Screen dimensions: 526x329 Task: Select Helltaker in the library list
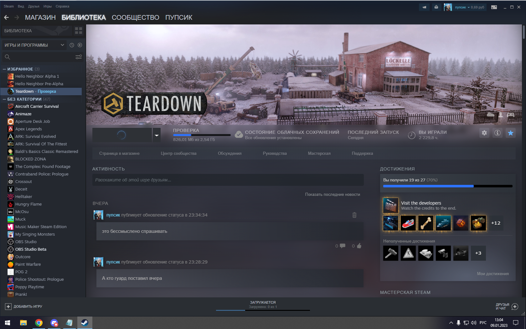pyautogui.click(x=24, y=196)
